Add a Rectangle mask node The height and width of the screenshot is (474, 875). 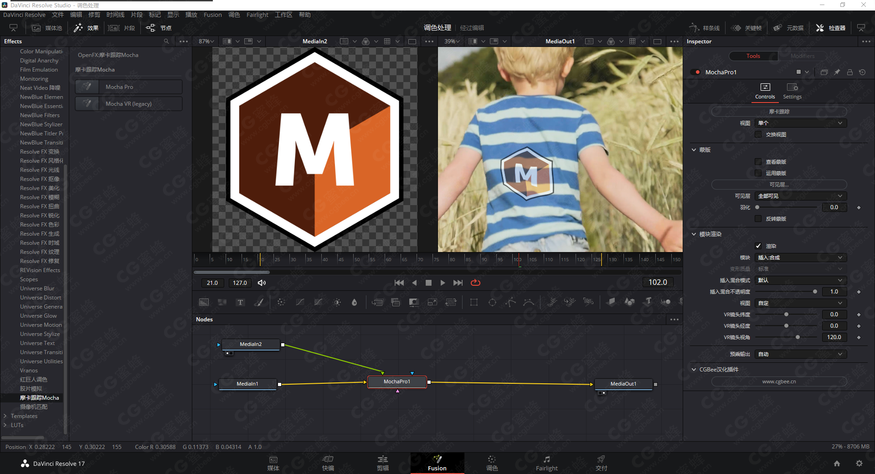pyautogui.click(x=474, y=302)
